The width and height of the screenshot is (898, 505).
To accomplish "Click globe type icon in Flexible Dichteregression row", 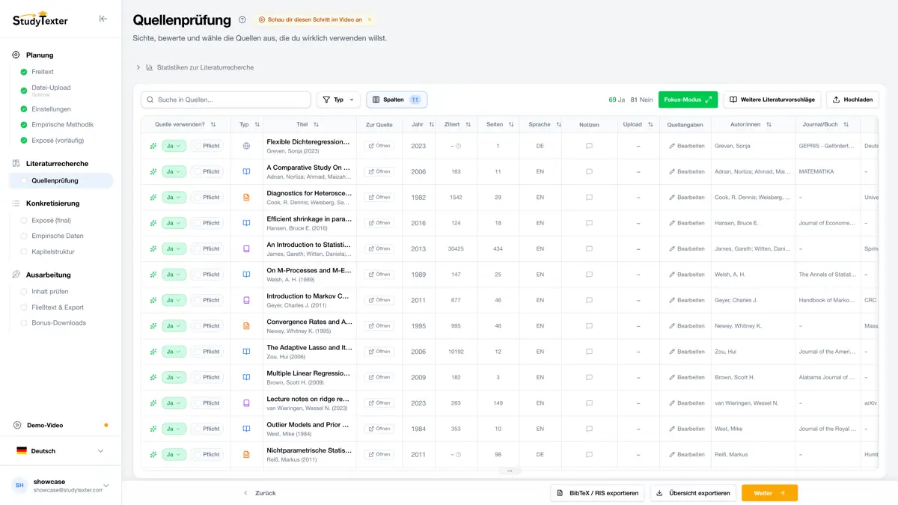I will (x=246, y=146).
